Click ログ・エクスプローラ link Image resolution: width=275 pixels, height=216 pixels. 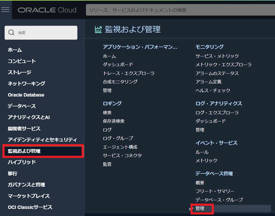pos(217,112)
